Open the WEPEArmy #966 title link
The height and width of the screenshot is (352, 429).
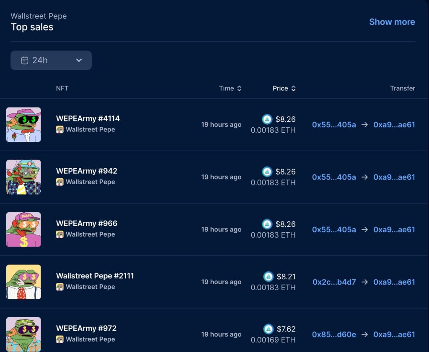pyautogui.click(x=87, y=224)
